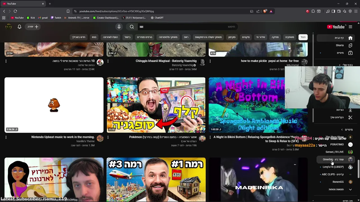
Task: Select the 'משחקים' filter chip
Action: point(290,37)
